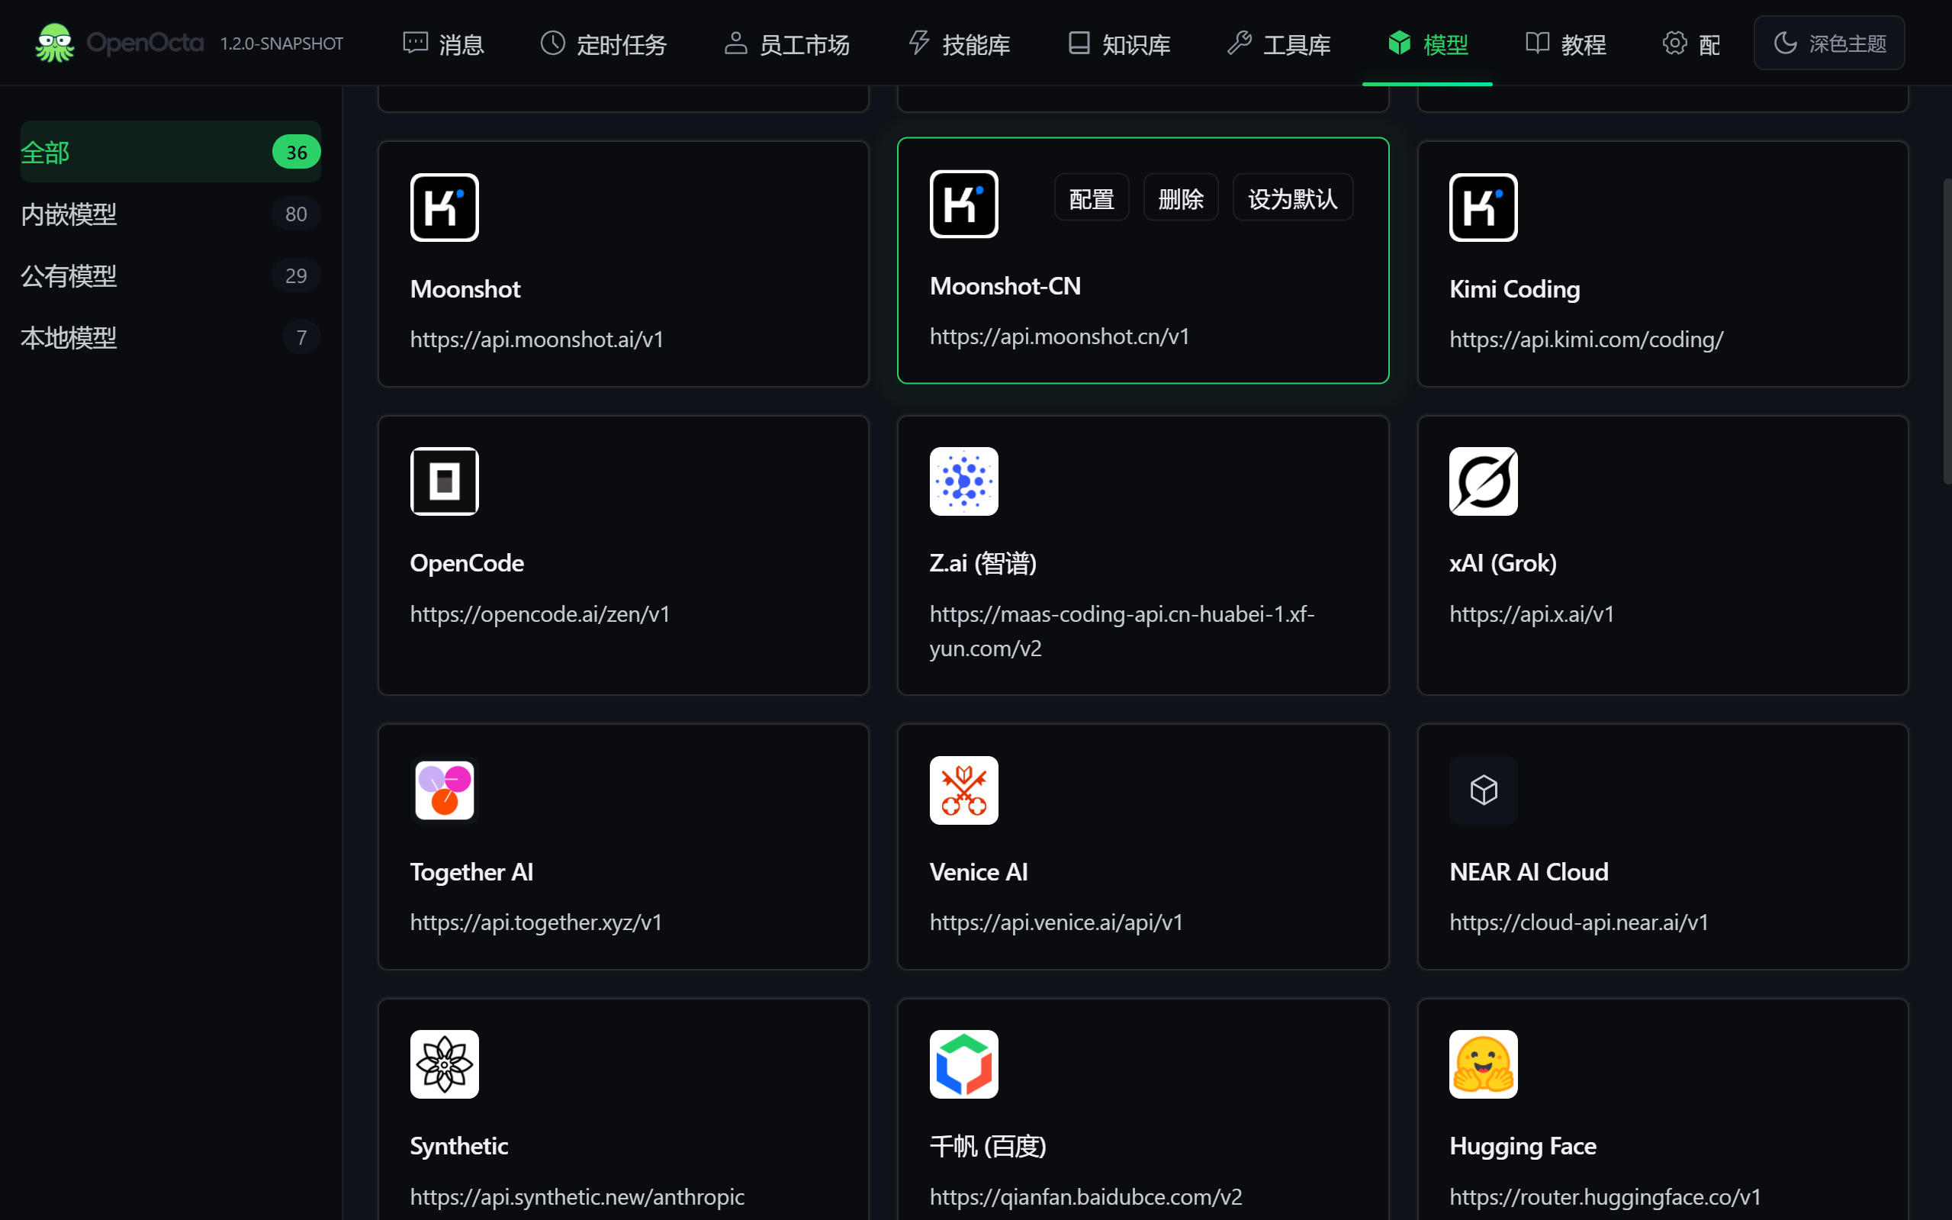Click the Moonshot card title
The height and width of the screenshot is (1220, 1952).
(465, 289)
